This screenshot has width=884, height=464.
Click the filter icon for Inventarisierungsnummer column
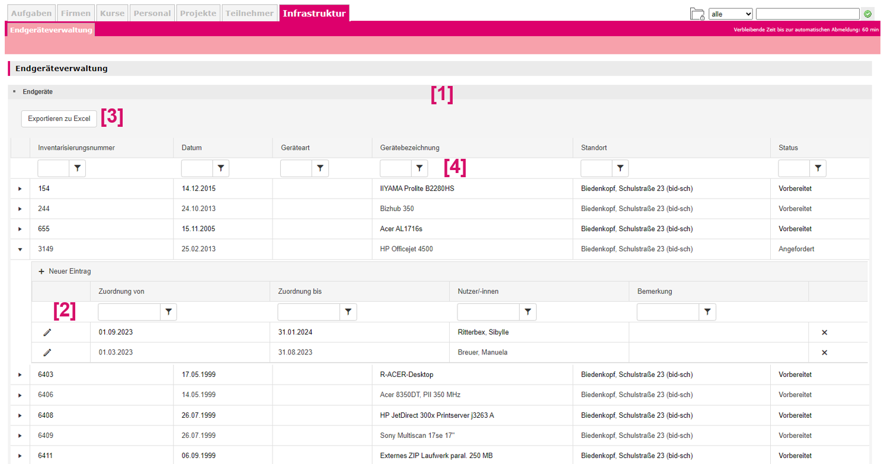77,169
